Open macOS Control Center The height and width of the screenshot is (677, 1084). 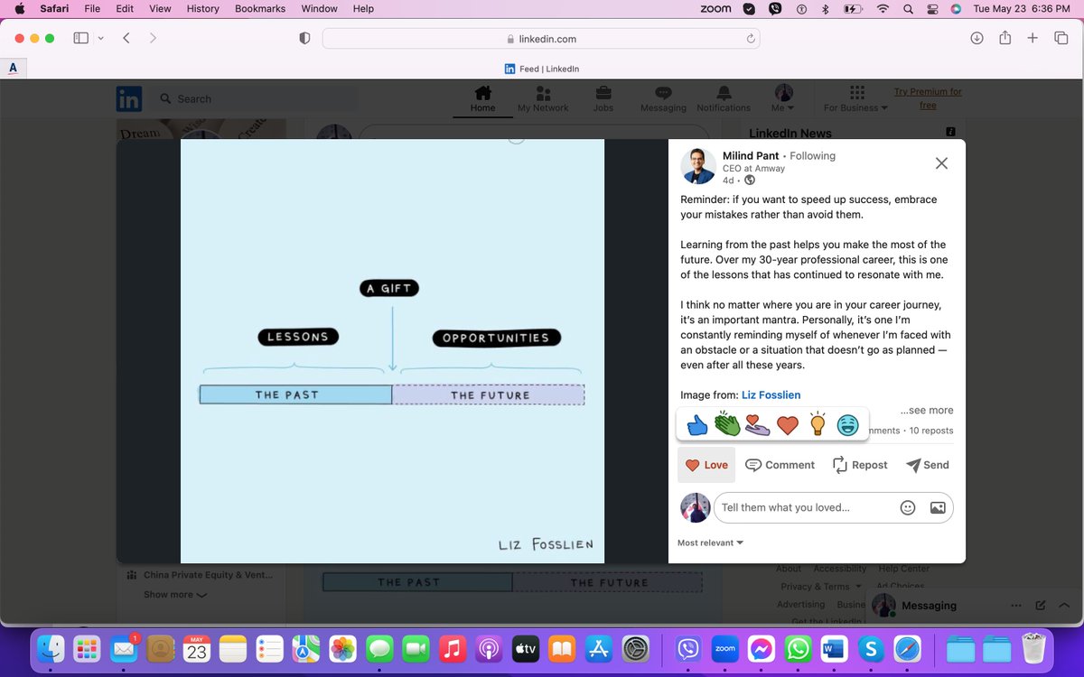933,8
